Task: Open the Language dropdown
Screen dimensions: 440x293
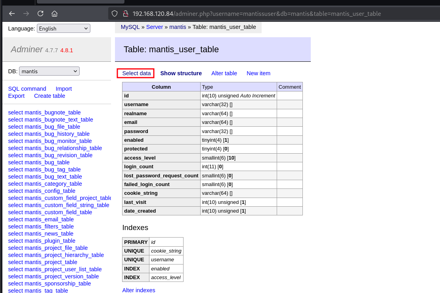Action: [x=63, y=29]
